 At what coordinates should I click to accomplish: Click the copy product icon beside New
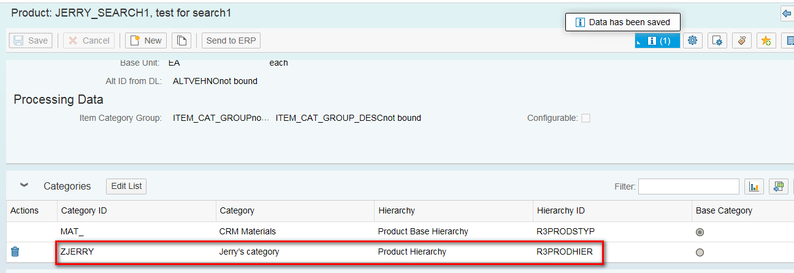[x=181, y=40]
